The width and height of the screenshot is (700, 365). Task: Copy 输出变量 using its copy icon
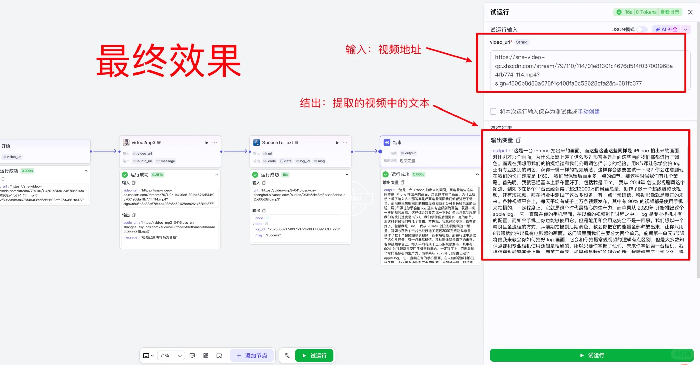click(x=519, y=140)
